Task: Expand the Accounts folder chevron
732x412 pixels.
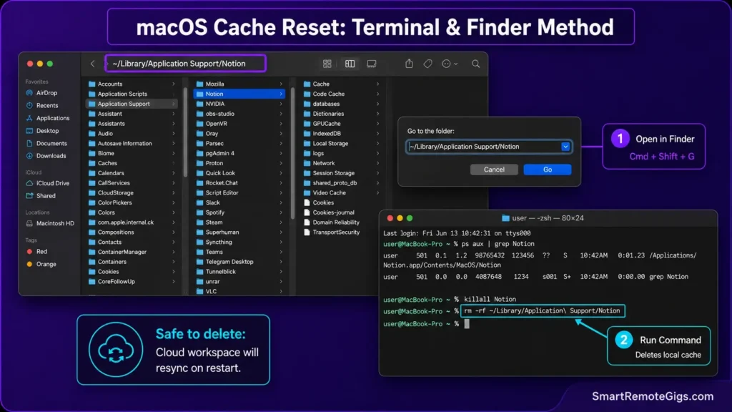Action: tap(173, 84)
